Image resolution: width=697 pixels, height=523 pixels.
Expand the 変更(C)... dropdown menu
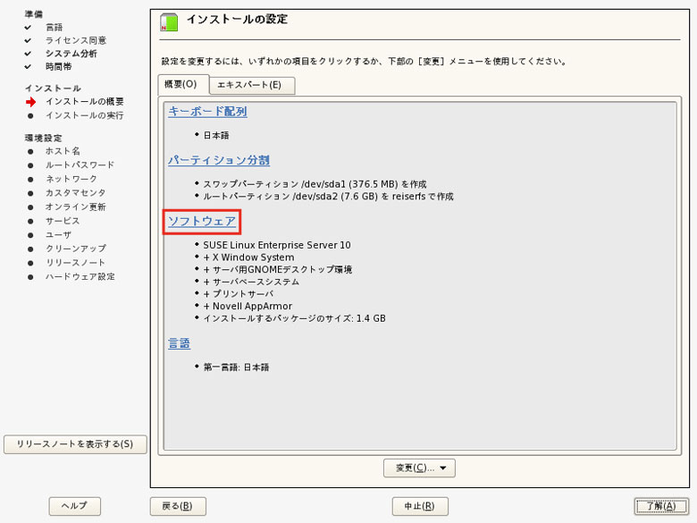(x=419, y=468)
